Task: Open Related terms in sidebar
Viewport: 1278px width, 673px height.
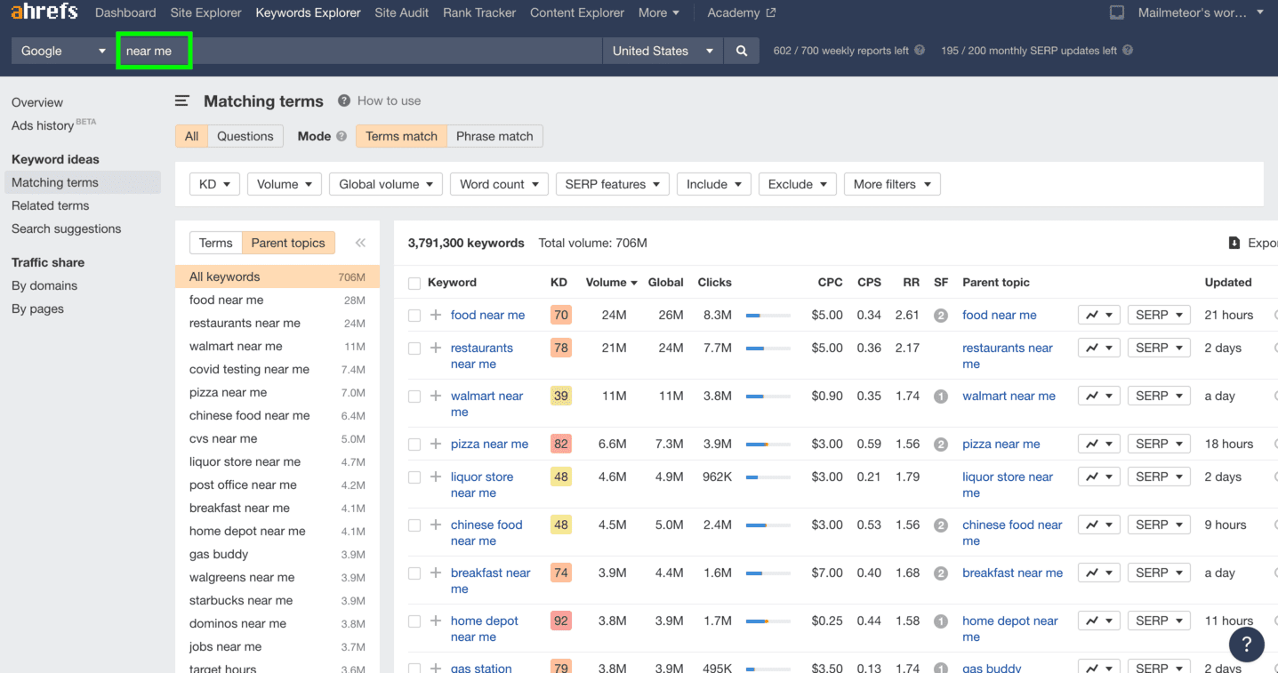Action: 51,205
